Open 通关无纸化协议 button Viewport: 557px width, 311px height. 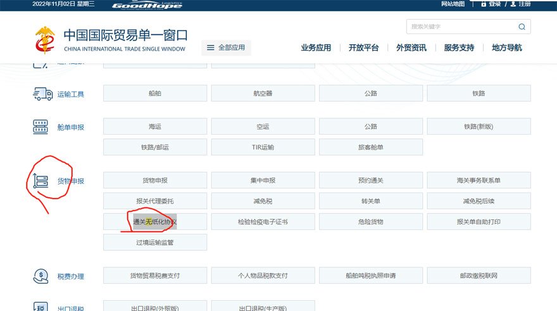point(155,222)
